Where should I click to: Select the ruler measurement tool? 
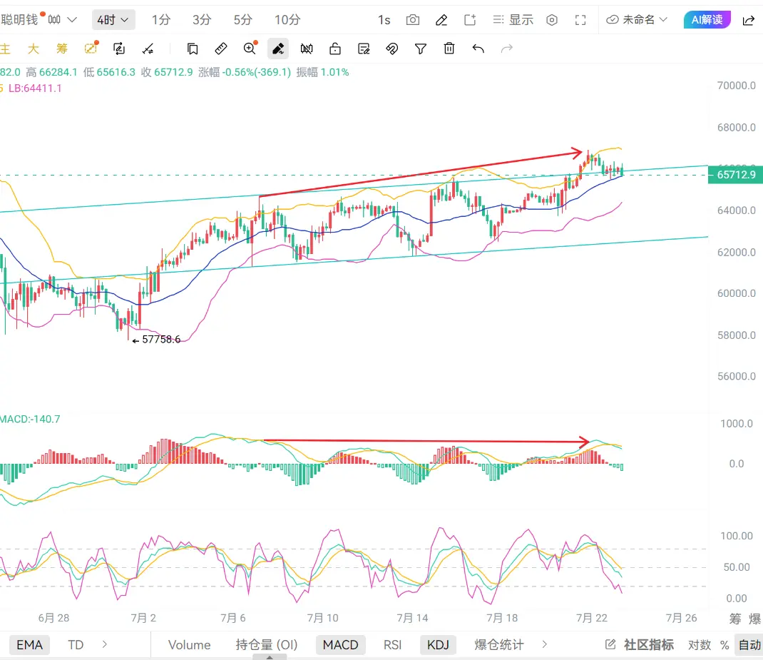[x=221, y=49]
